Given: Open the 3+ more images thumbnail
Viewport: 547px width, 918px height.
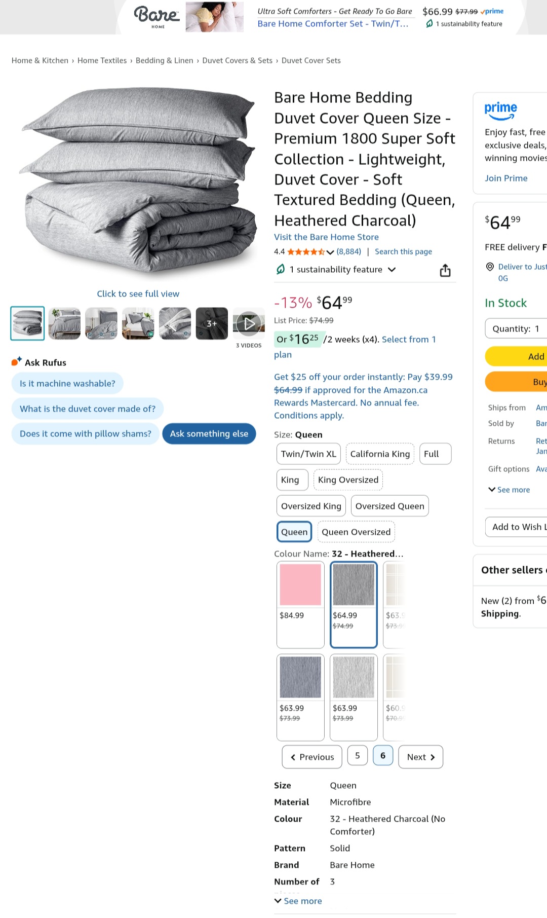Looking at the screenshot, I should [x=212, y=323].
